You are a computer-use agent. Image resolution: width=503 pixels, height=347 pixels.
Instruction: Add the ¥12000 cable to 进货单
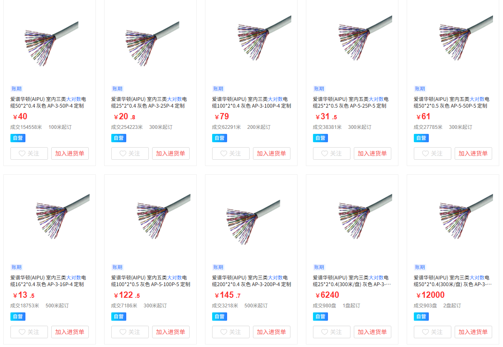473,332
